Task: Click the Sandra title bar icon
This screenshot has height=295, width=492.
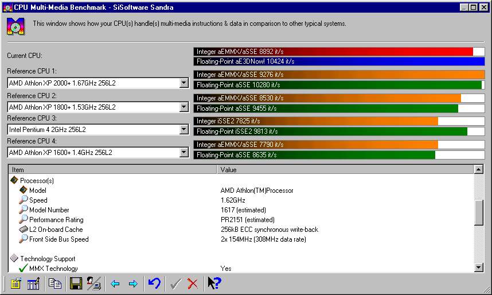Action: pyautogui.click(x=7, y=7)
